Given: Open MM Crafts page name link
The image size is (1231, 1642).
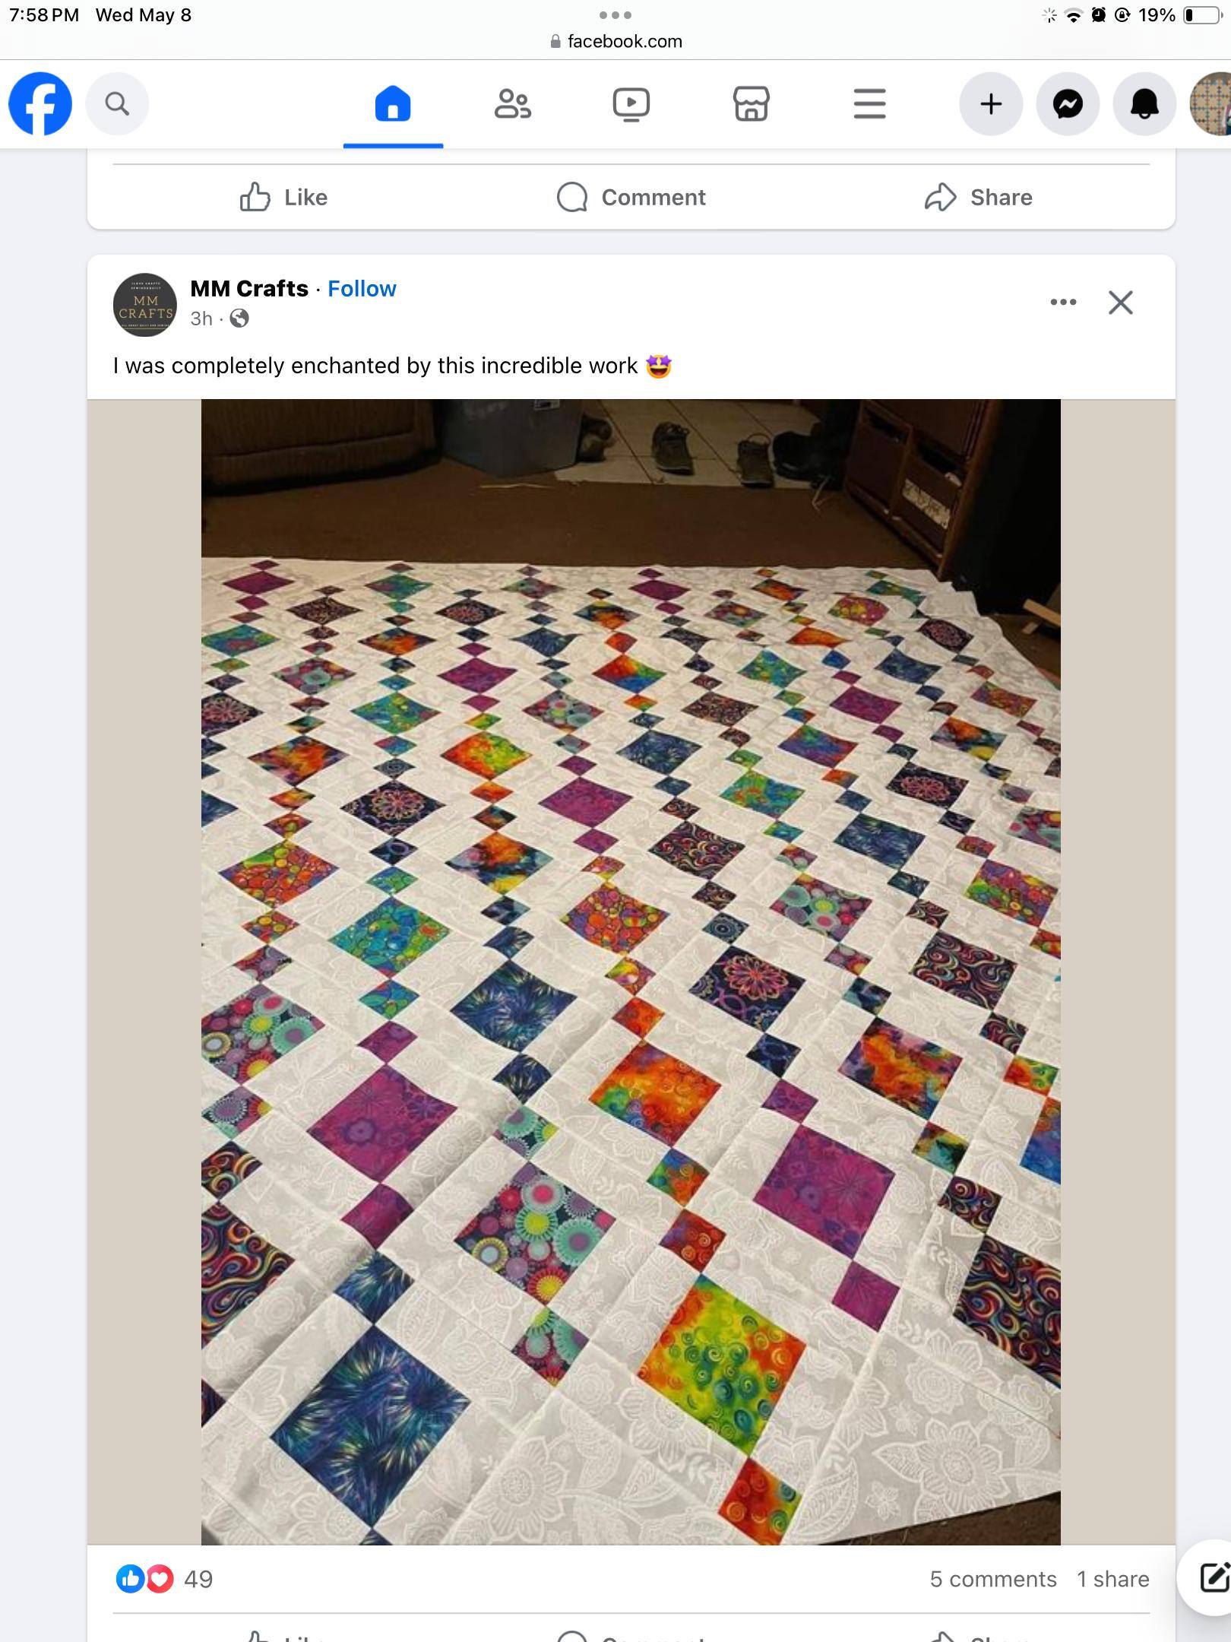Looking at the screenshot, I should coord(249,289).
